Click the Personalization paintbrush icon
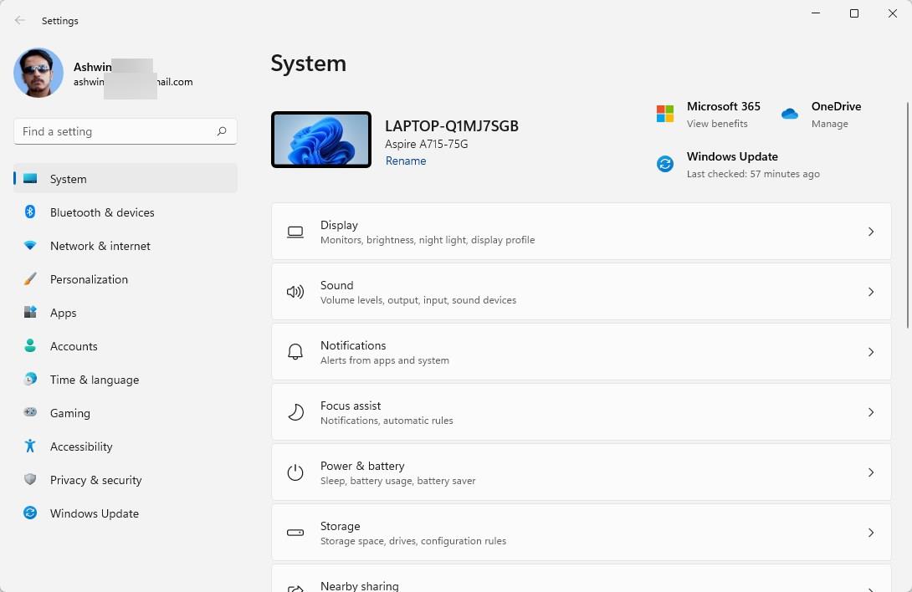This screenshot has height=592, width=912. coord(30,278)
